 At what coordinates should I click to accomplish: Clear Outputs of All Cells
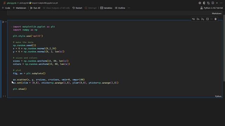coord(56,8)
